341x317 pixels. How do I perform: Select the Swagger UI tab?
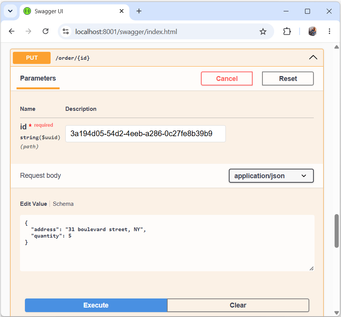[x=75, y=11]
